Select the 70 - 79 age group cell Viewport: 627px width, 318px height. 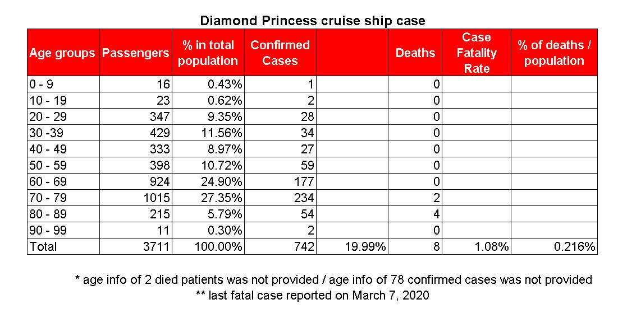tap(63, 198)
